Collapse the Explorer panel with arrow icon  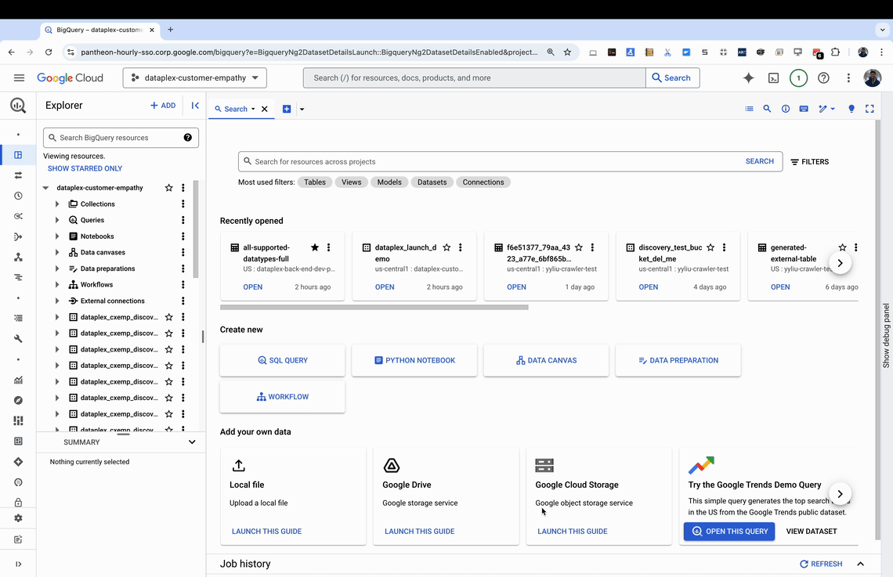[x=195, y=106]
